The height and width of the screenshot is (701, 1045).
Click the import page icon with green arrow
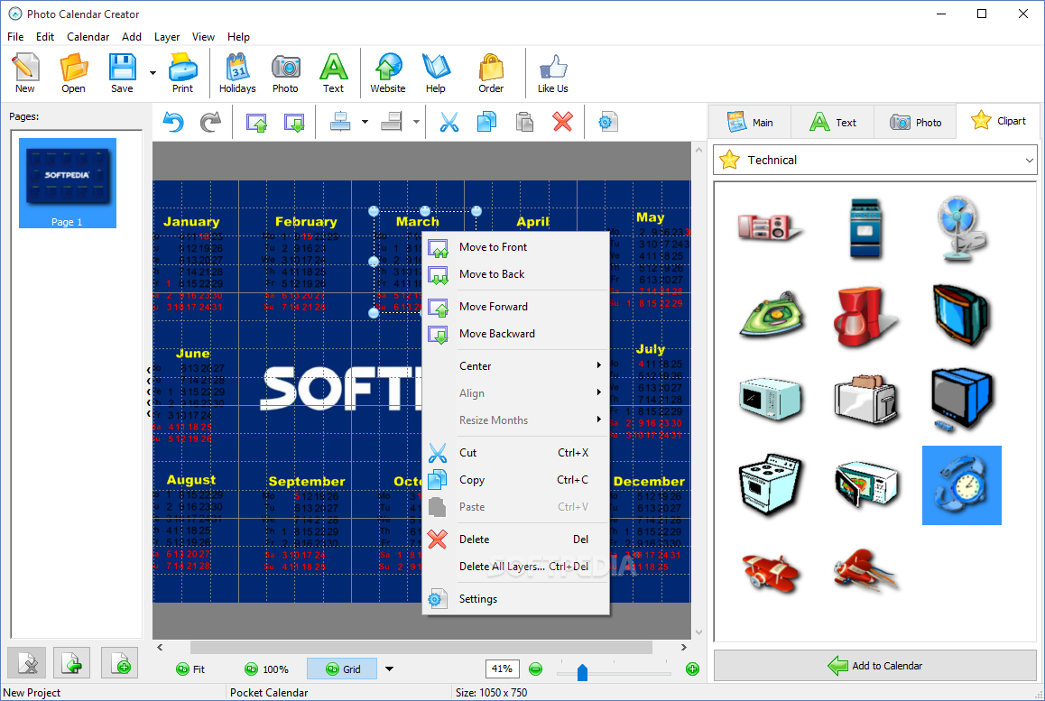click(x=72, y=663)
